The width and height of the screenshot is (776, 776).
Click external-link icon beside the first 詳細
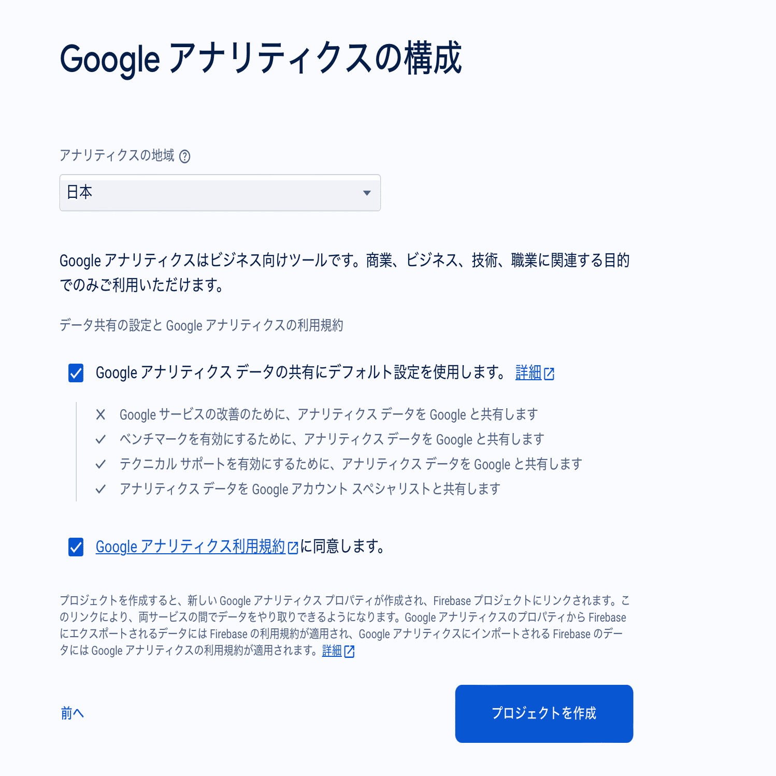click(x=549, y=373)
